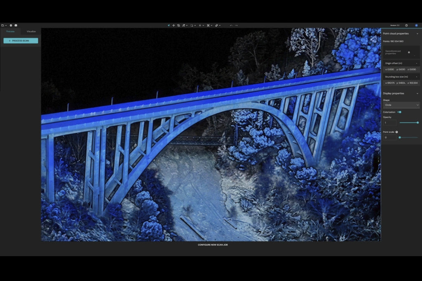Click the screenshot camera icon
The image size is (422, 281).
pyautogui.click(x=16, y=25)
